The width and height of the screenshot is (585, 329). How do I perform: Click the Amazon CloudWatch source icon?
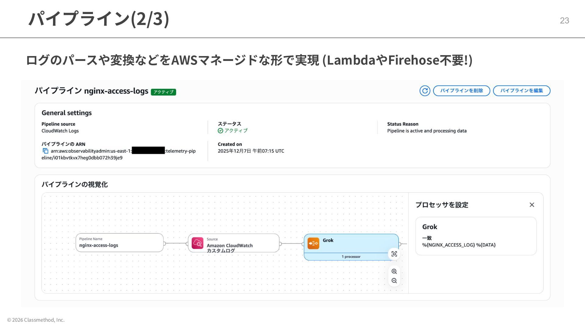click(197, 243)
